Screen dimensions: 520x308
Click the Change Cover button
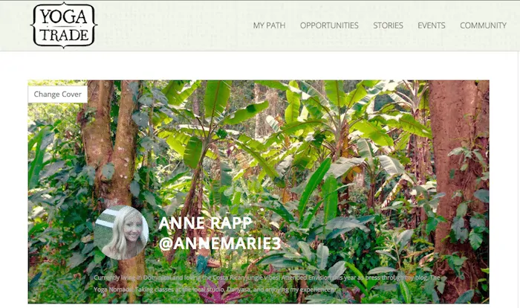(58, 94)
